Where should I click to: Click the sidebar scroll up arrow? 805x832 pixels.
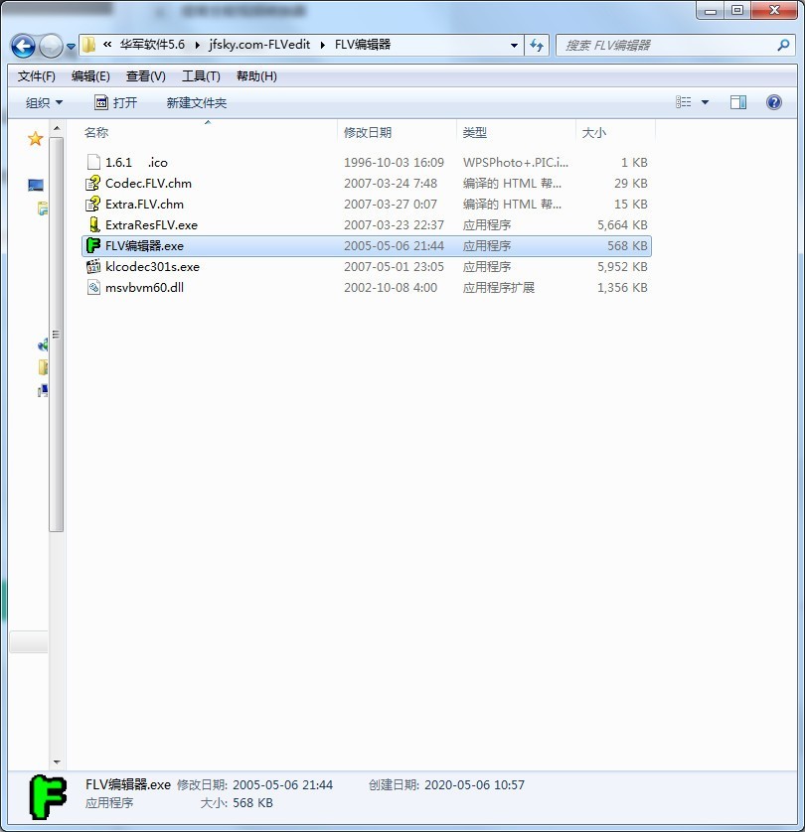click(x=57, y=128)
